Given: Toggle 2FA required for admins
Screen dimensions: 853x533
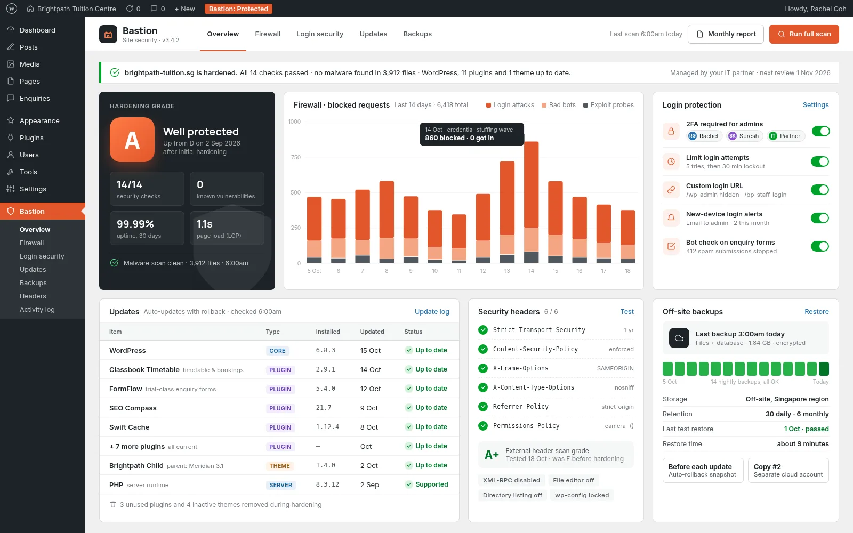Looking at the screenshot, I should pos(820,131).
